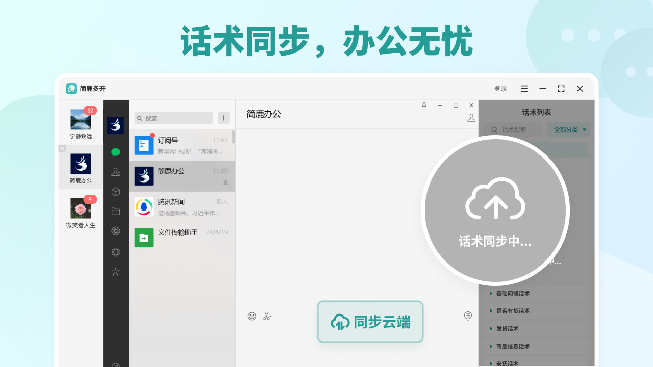
Task: Open the moments box icon in sidebar
Action: tap(116, 192)
